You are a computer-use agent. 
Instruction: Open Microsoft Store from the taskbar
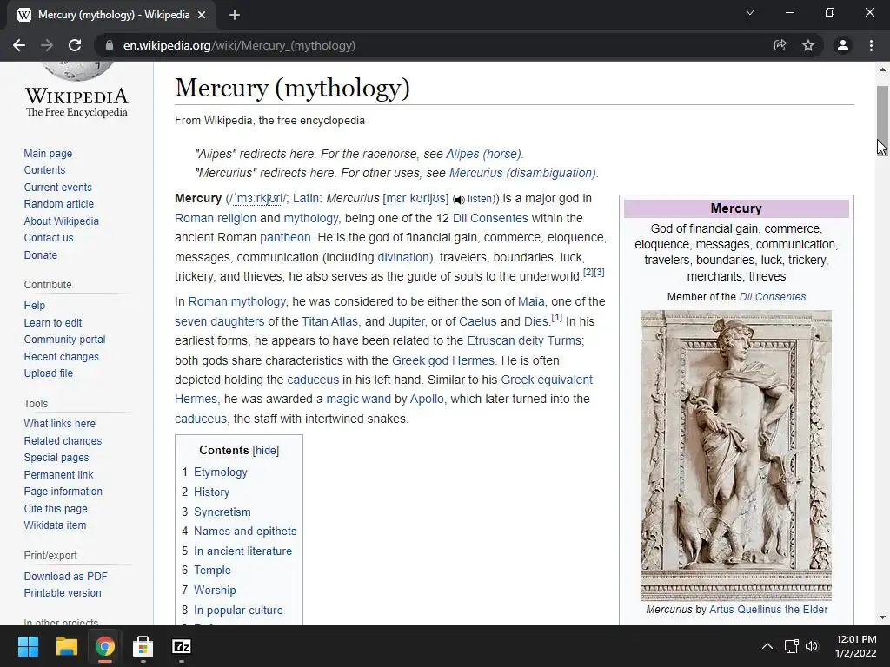click(x=143, y=646)
